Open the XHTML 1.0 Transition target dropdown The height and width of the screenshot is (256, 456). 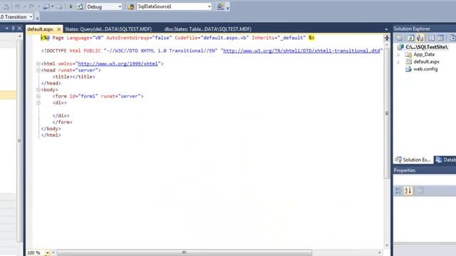[31, 17]
